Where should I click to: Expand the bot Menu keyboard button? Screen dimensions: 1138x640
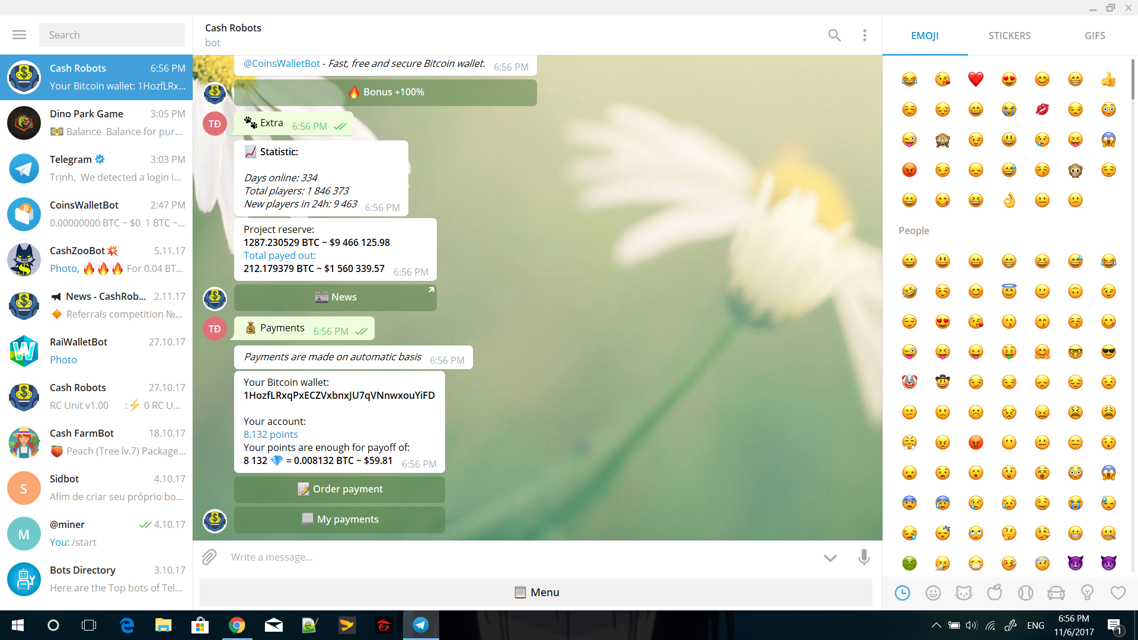point(536,592)
